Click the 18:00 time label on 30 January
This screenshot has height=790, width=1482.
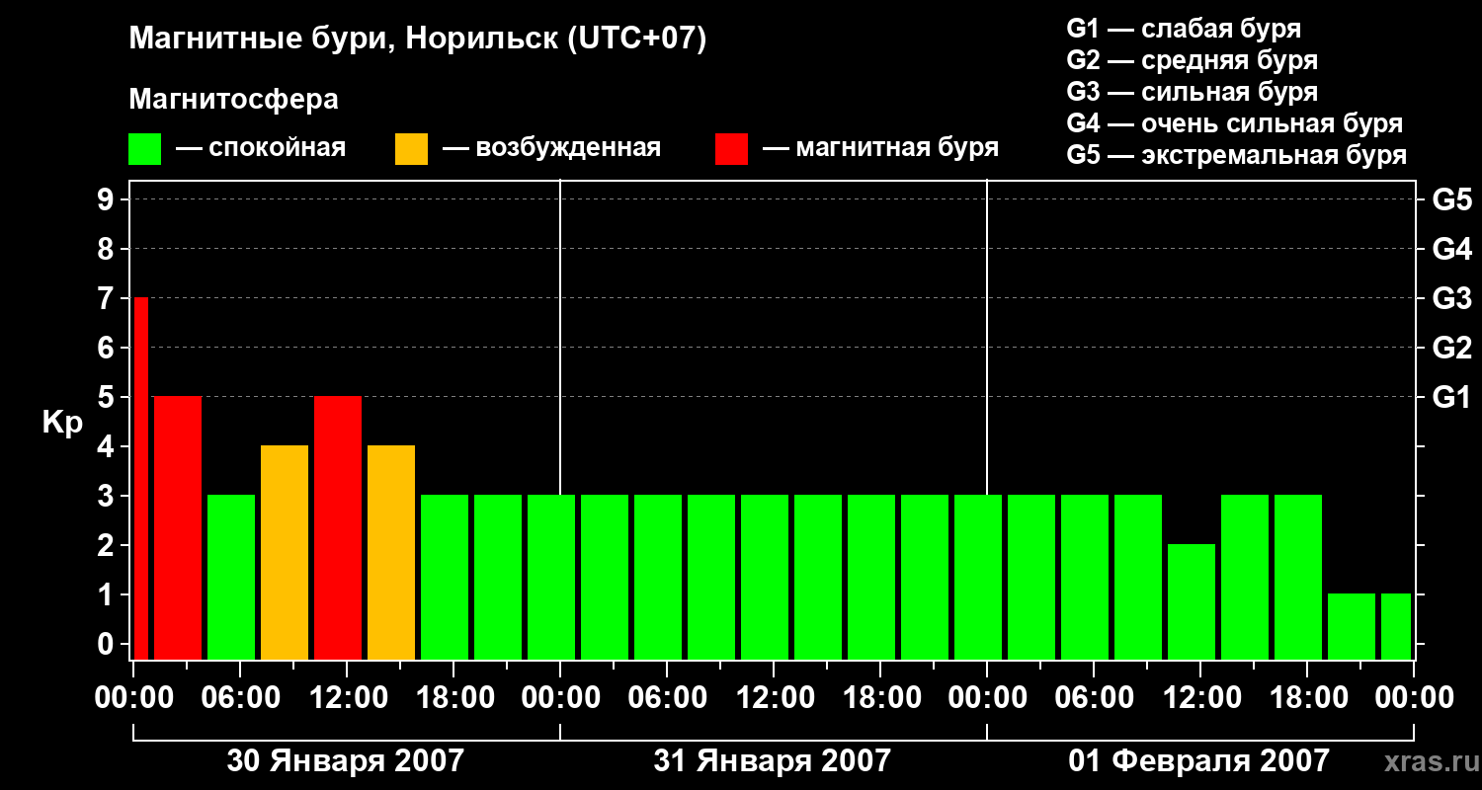click(x=453, y=697)
